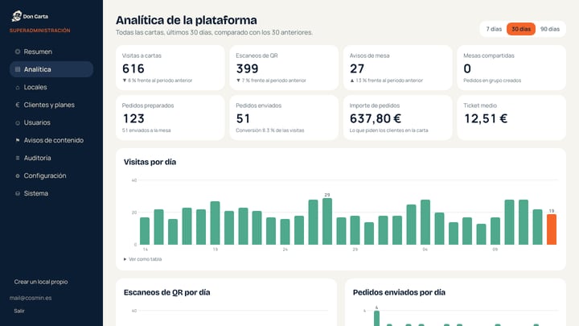Click the Mesas compartidas value 0
The image size is (579, 326).
[467, 68]
